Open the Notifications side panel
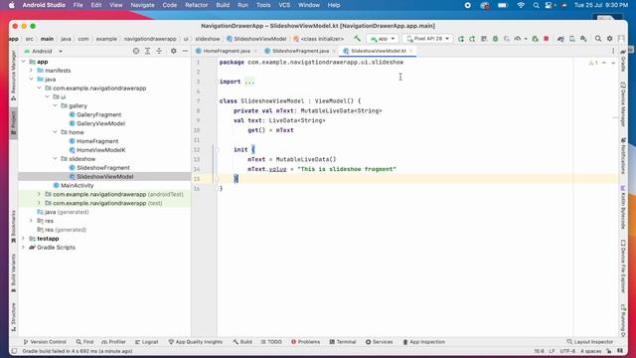 pyautogui.click(x=624, y=156)
